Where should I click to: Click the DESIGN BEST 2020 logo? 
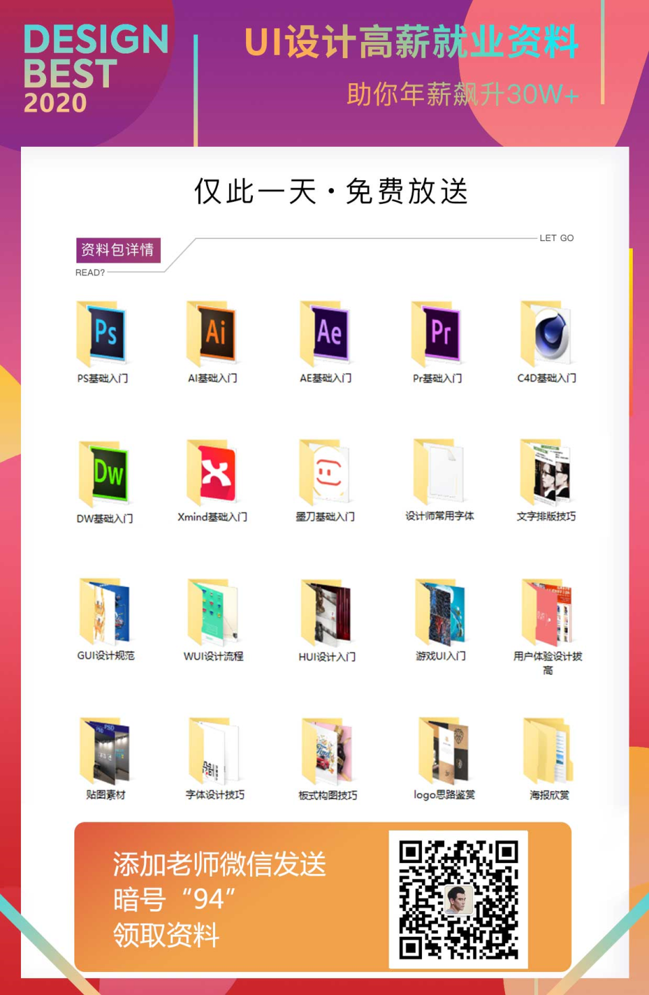pos(95,68)
